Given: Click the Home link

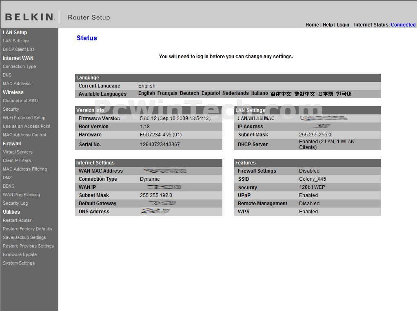Looking at the screenshot, I should pyautogui.click(x=312, y=25).
